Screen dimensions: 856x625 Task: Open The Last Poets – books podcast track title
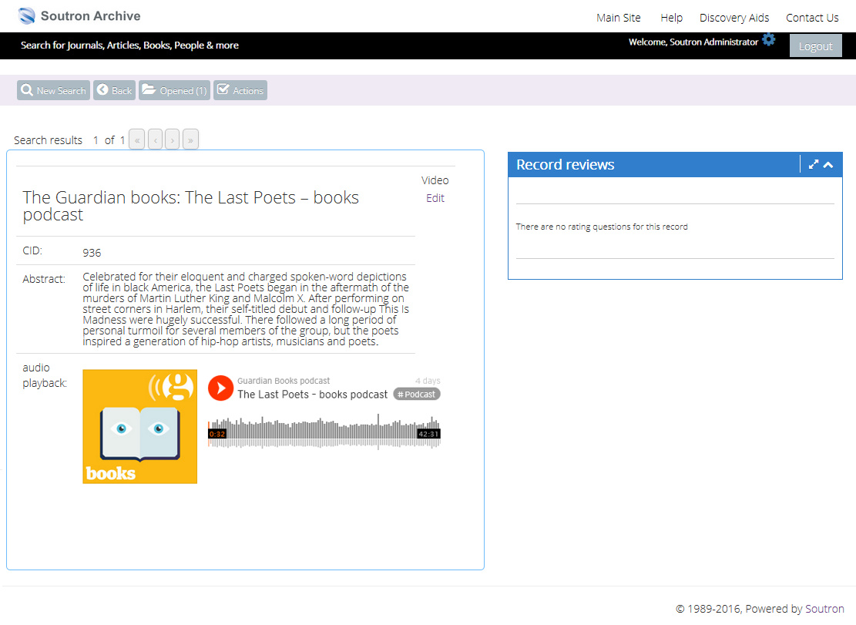(312, 394)
